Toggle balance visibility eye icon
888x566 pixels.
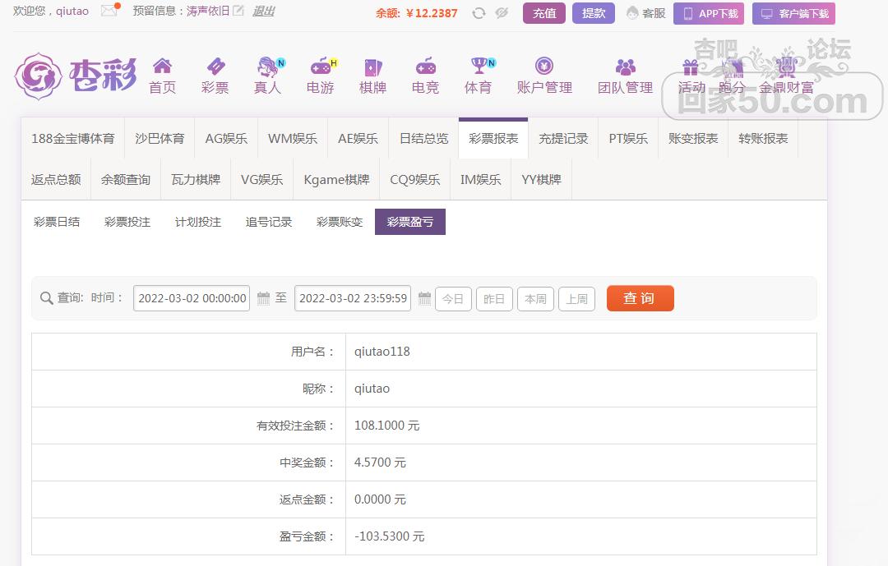coord(502,13)
